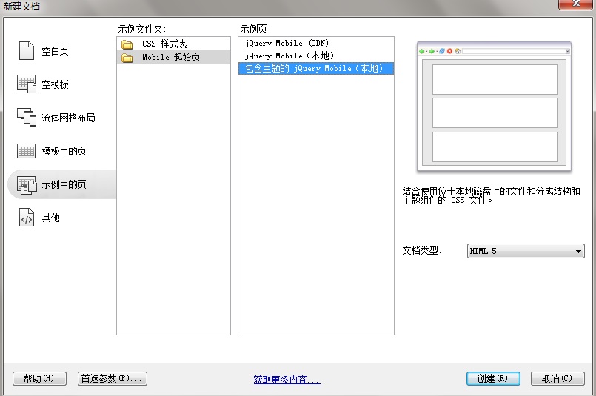Click the page from template icon
This screenshot has width=596, height=396.
tap(26, 151)
